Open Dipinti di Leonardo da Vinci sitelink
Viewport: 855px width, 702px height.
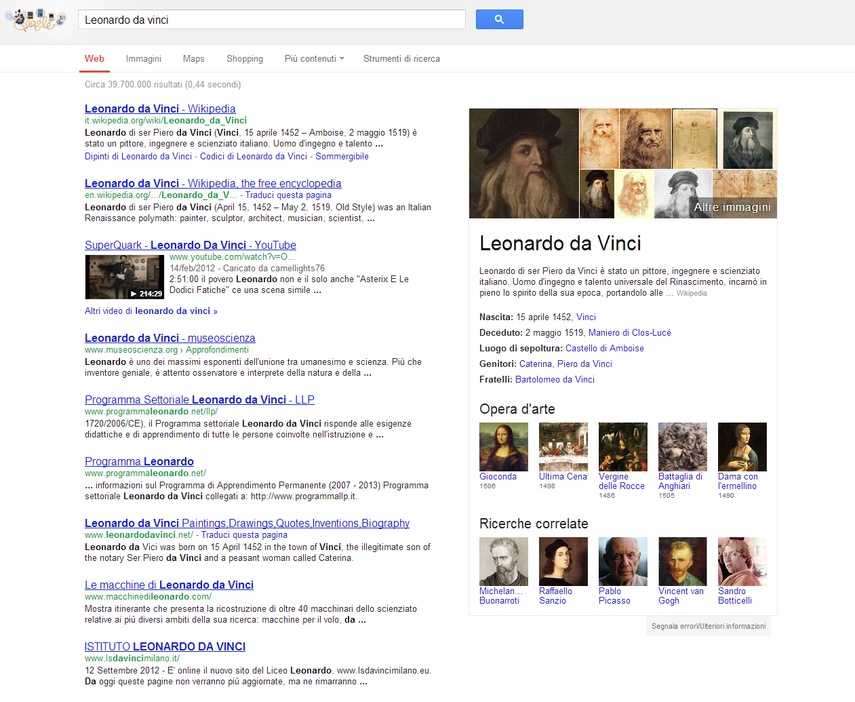[x=138, y=156]
